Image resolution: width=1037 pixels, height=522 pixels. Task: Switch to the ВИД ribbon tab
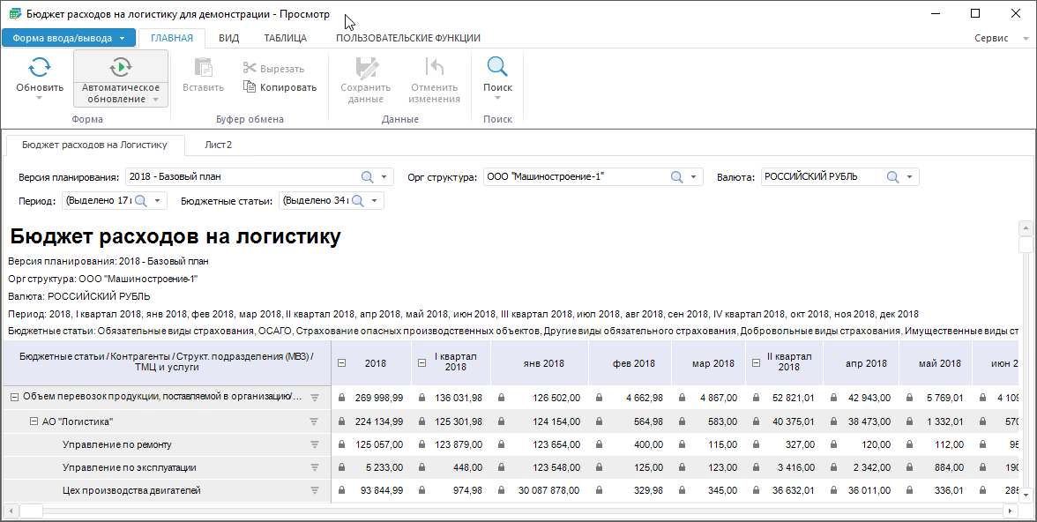click(x=228, y=38)
